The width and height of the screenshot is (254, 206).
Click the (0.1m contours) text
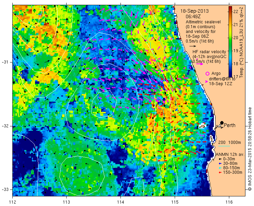tap(200, 26)
